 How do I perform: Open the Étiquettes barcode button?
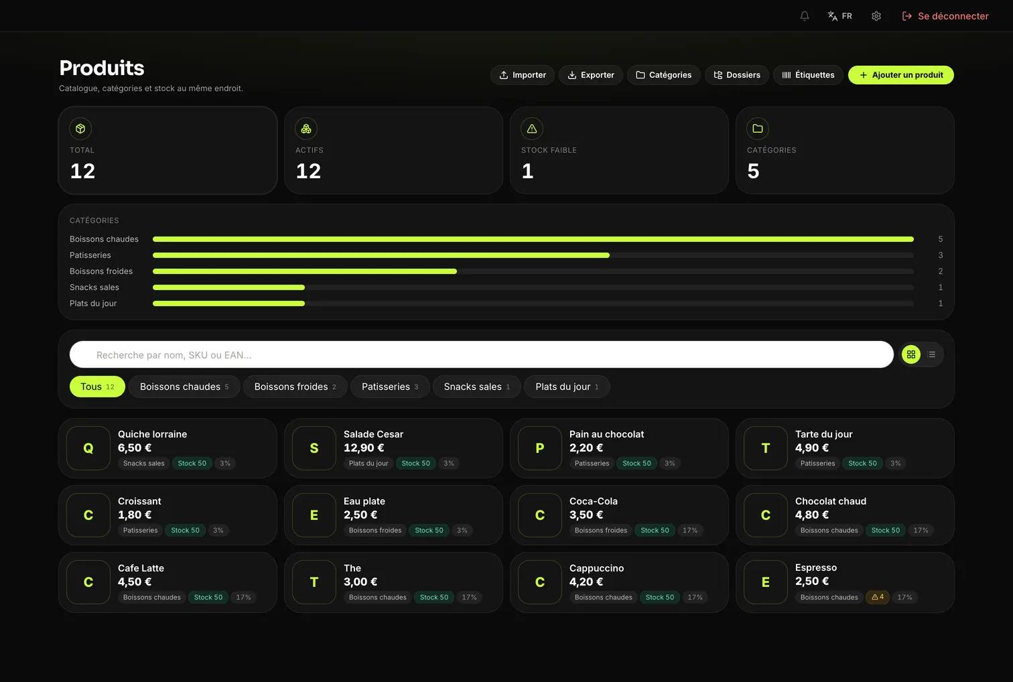coord(809,75)
